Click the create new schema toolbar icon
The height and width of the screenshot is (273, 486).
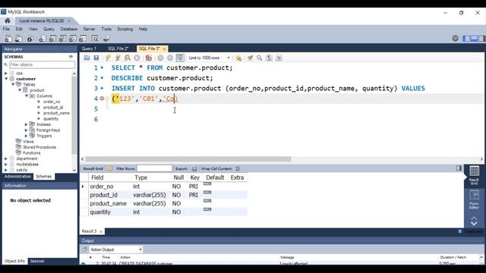tap(43, 39)
